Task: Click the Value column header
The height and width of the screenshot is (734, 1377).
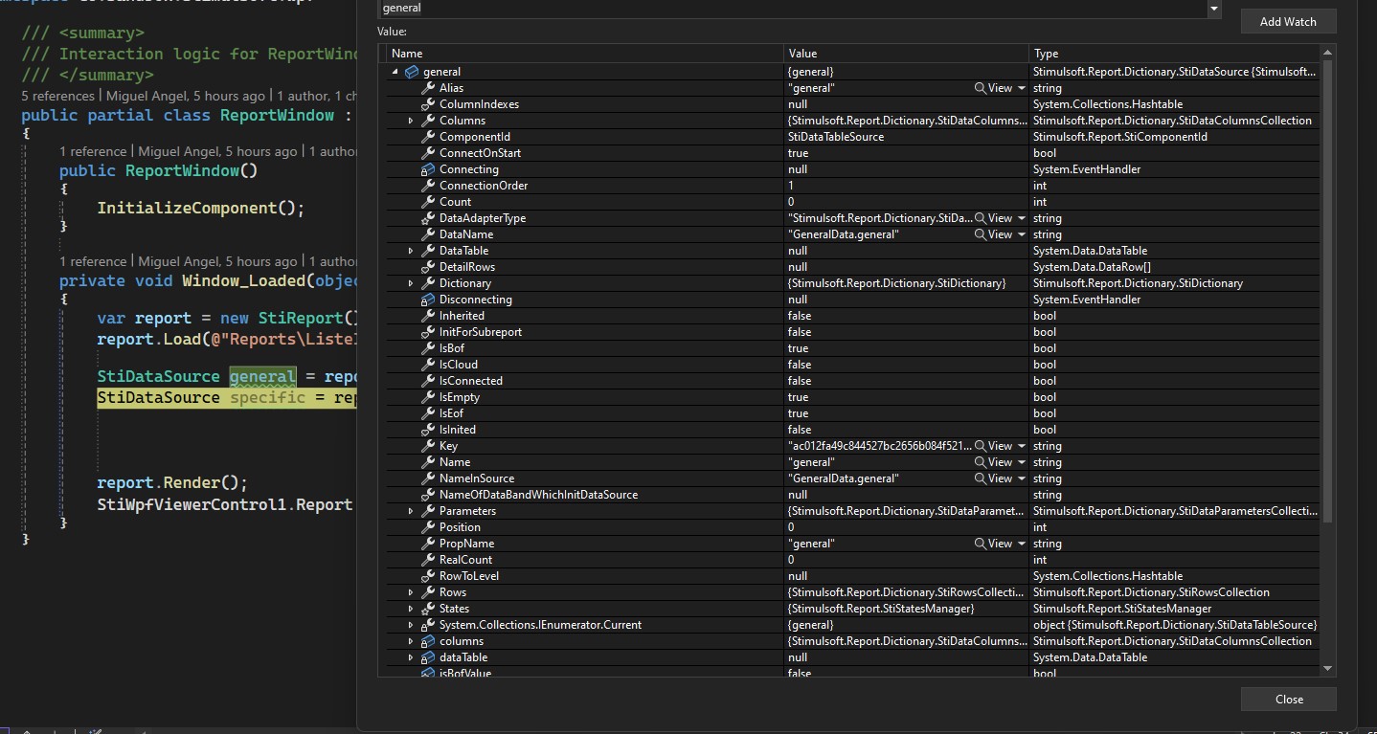Action: [907, 54]
